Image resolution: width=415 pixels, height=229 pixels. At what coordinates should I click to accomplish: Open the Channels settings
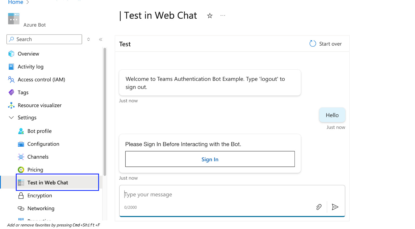click(x=38, y=157)
